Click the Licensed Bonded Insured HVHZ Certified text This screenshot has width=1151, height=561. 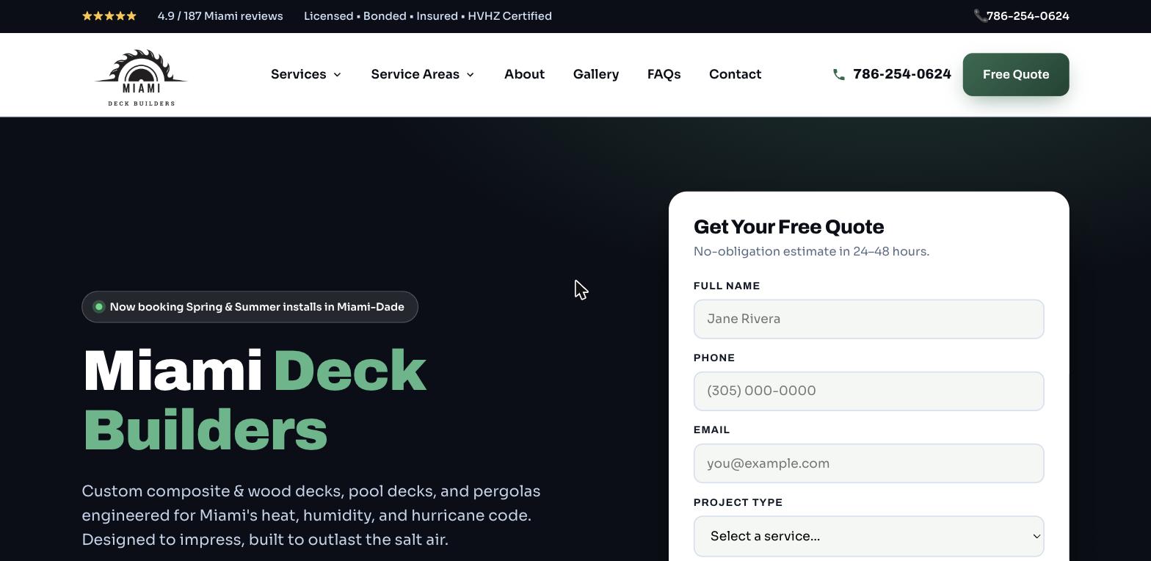click(428, 16)
